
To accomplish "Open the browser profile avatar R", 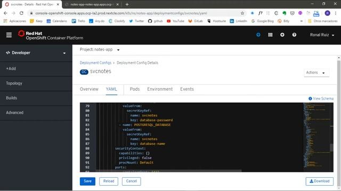I will [x=327, y=13].
